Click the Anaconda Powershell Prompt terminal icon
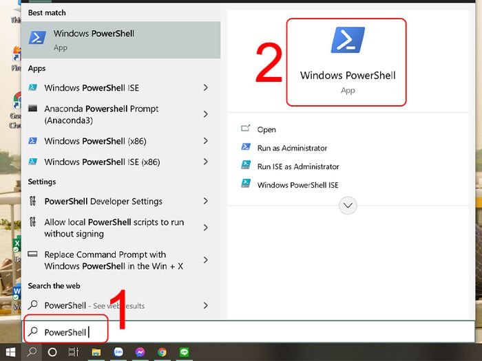Screen dimensions: 482x361 [33, 109]
